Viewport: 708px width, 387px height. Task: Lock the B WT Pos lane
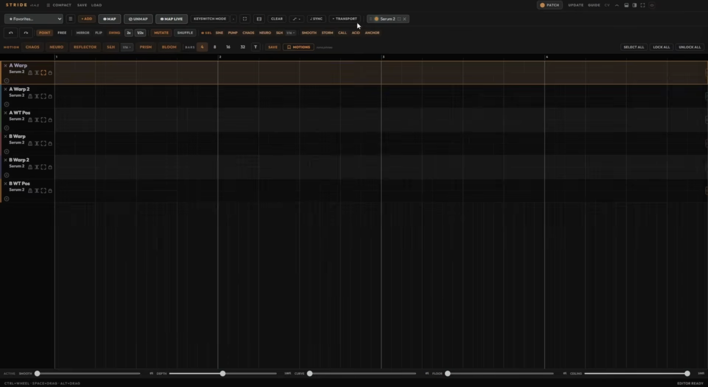tap(50, 191)
